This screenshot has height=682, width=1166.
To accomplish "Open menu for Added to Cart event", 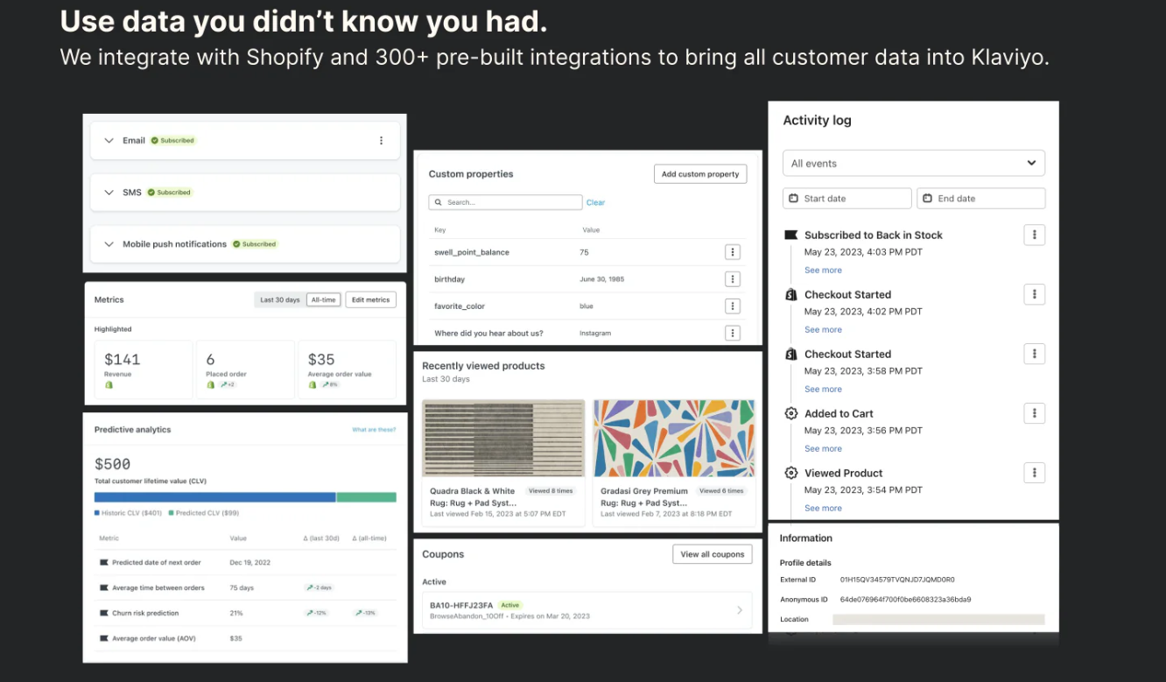I will coord(1035,413).
